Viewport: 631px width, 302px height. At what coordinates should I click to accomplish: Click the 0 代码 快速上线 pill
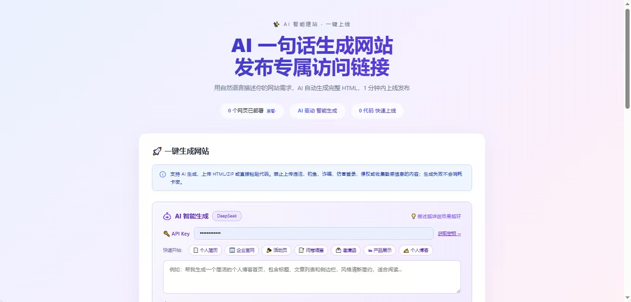coord(377,111)
